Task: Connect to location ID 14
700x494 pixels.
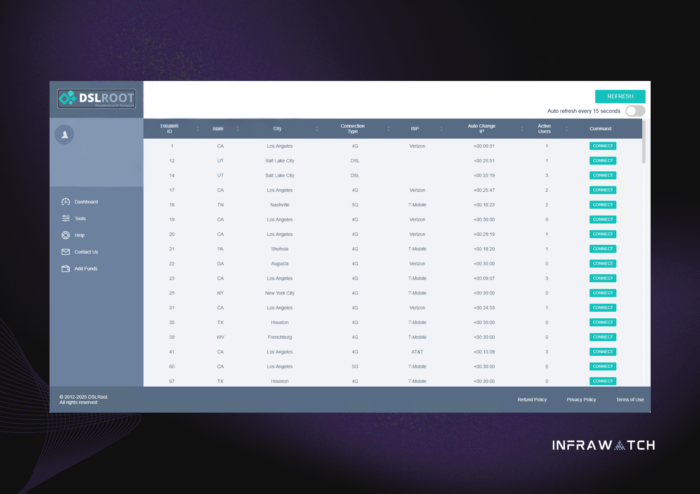Action: 603,175
